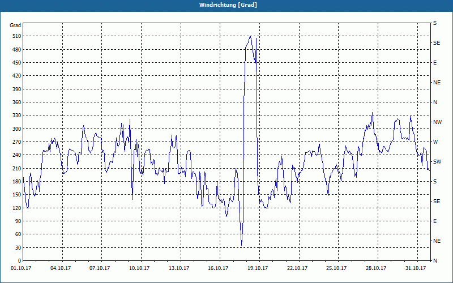
Task: Click the lowest dip of the curve near 30
Action: (x=242, y=245)
